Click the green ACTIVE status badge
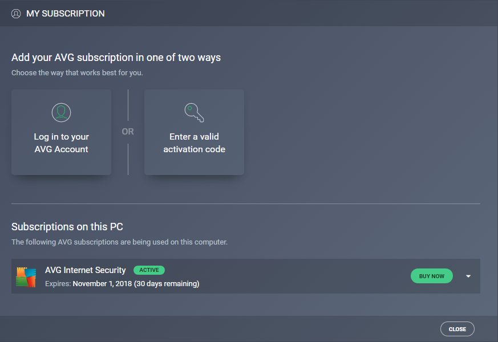The height and width of the screenshot is (342, 498). 149,270
